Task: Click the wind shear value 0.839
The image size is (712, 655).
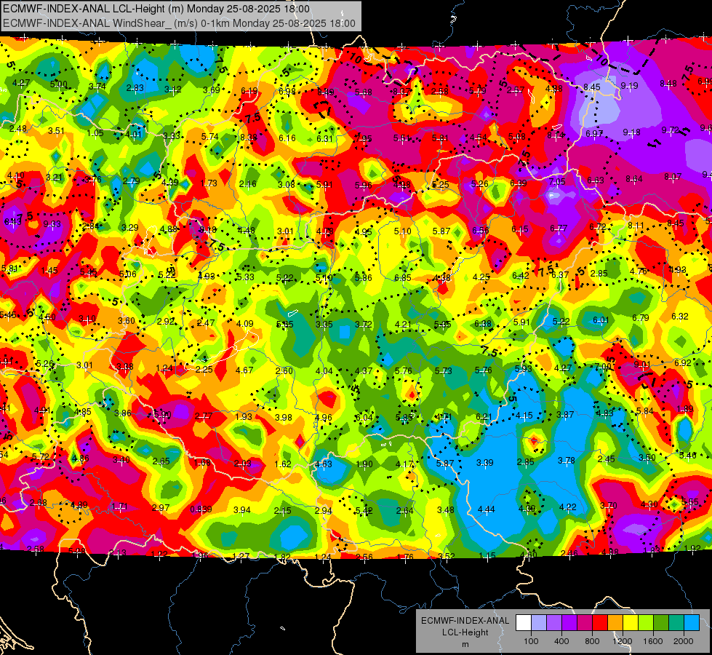Action: (201, 509)
